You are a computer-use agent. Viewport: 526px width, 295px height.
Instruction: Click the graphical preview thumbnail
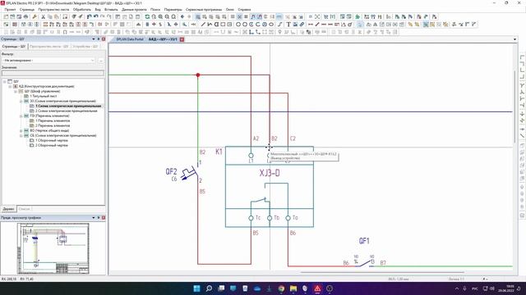click(x=53, y=248)
